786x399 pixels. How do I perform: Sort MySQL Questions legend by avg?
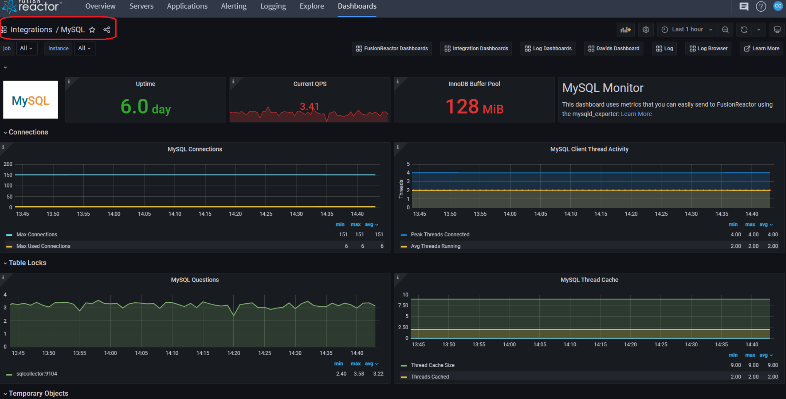coord(372,363)
